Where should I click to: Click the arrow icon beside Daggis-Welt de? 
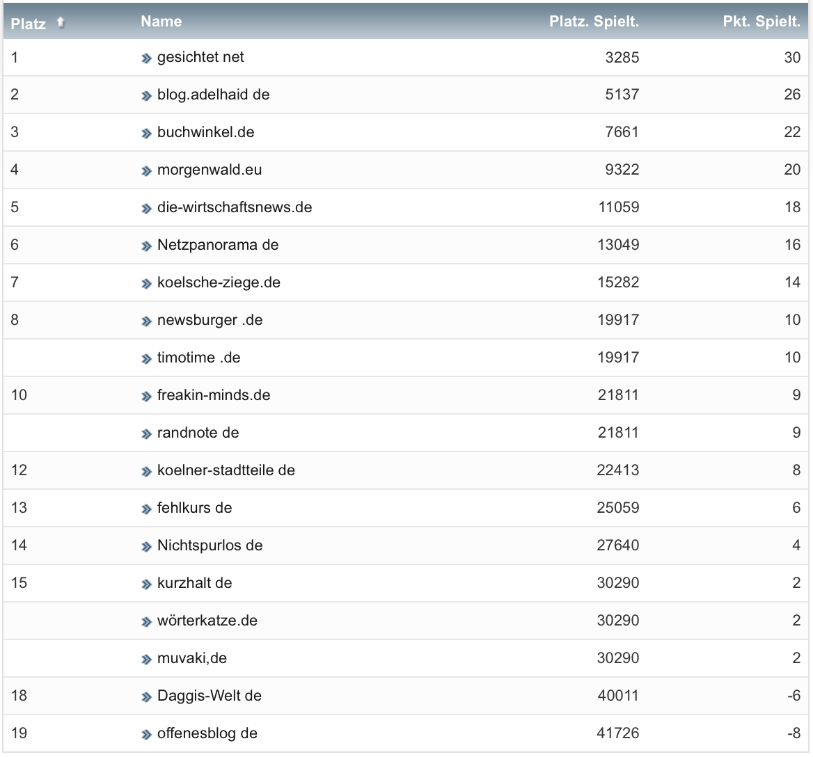(x=146, y=697)
